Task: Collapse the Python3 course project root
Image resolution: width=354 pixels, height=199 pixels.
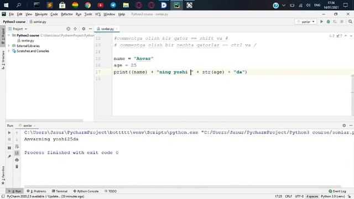Action: [9, 35]
